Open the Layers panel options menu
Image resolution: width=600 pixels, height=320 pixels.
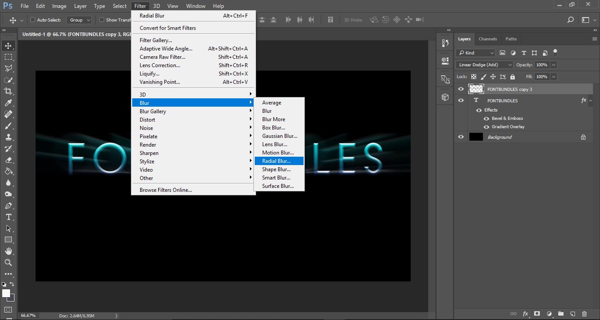point(594,39)
